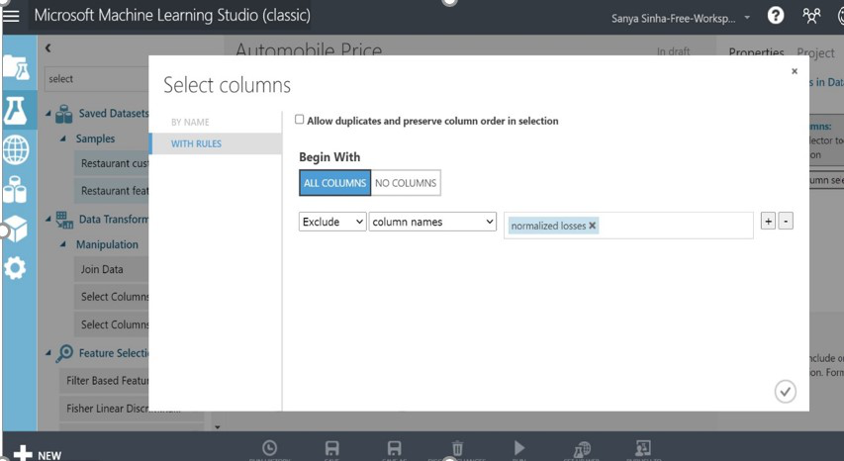
Task: Open the Exclude rule dropdown
Action: 332,223
